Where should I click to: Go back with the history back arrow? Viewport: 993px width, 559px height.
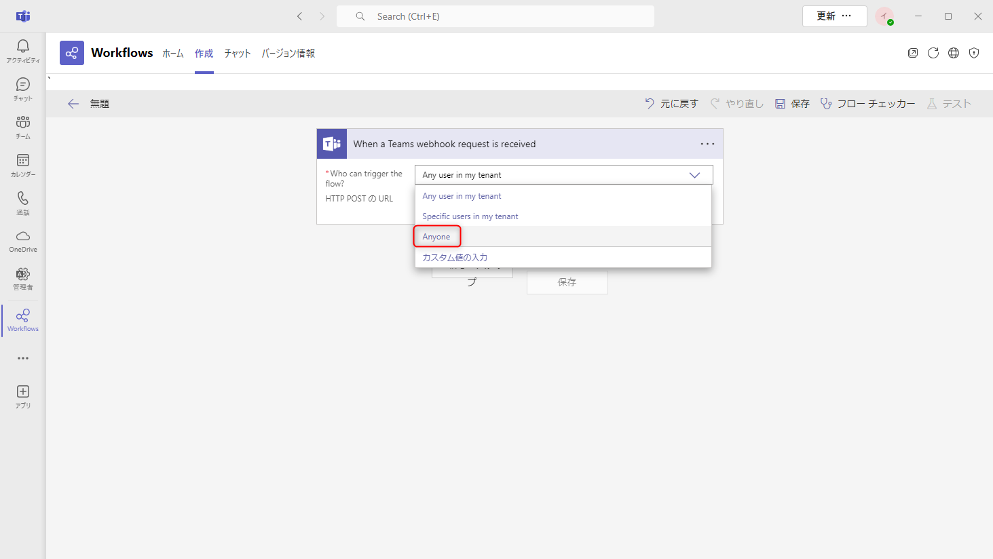point(299,16)
